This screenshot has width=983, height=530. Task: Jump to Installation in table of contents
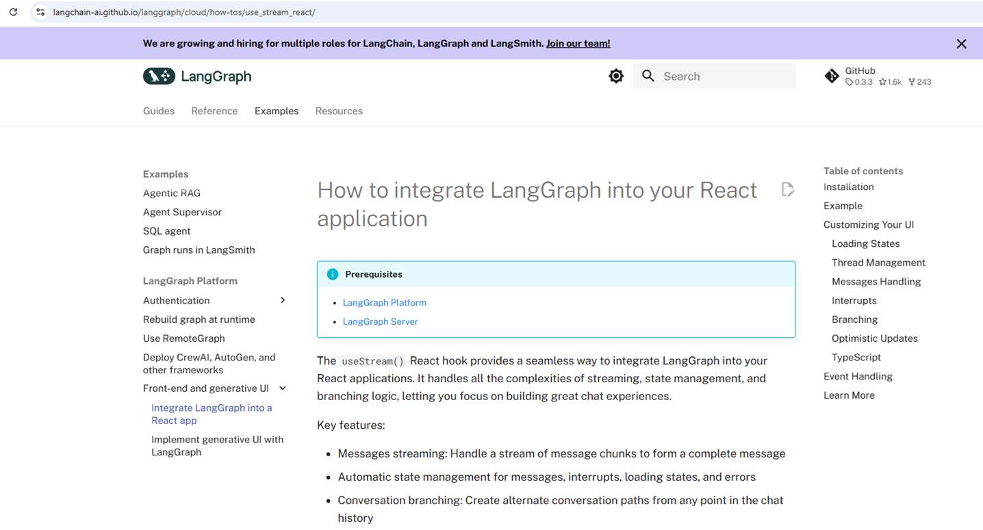pyautogui.click(x=848, y=187)
